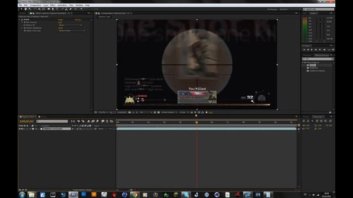353x198 pixels.
Task: Switch to the Info panel tab
Action: pyautogui.click(x=305, y=13)
